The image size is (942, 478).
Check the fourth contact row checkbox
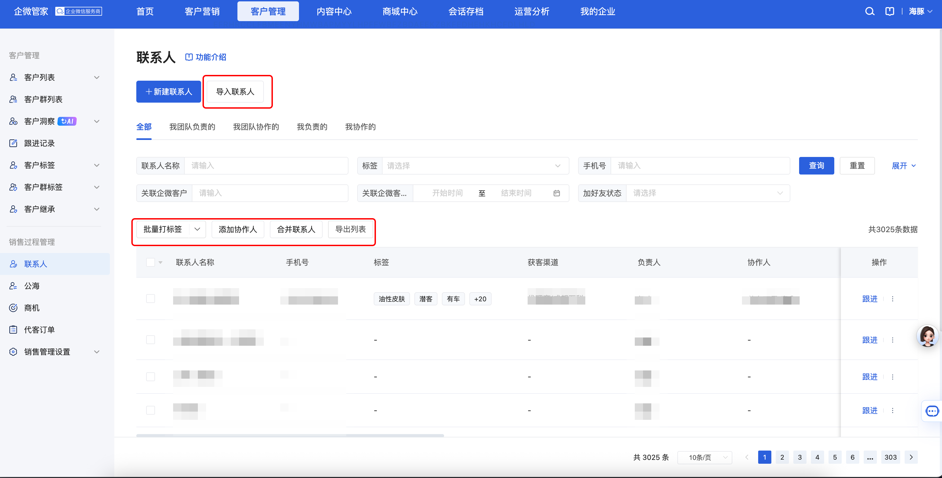150,410
